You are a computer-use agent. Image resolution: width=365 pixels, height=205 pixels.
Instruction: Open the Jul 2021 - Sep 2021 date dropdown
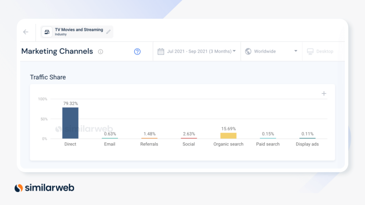coord(201,52)
